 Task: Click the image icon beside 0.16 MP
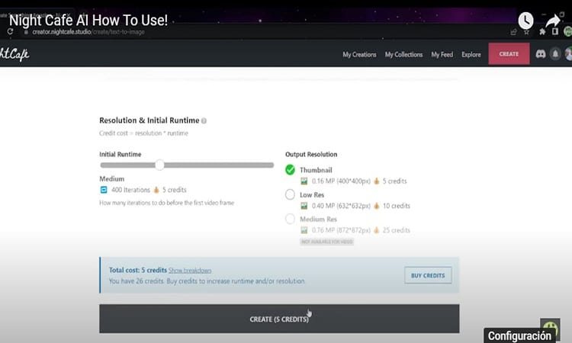[304, 181]
